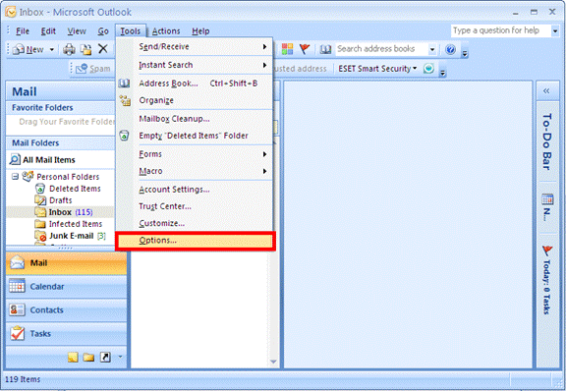This screenshot has height=391, width=566.
Task: Open the Type a question dropdown arrow
Action: 555,31
